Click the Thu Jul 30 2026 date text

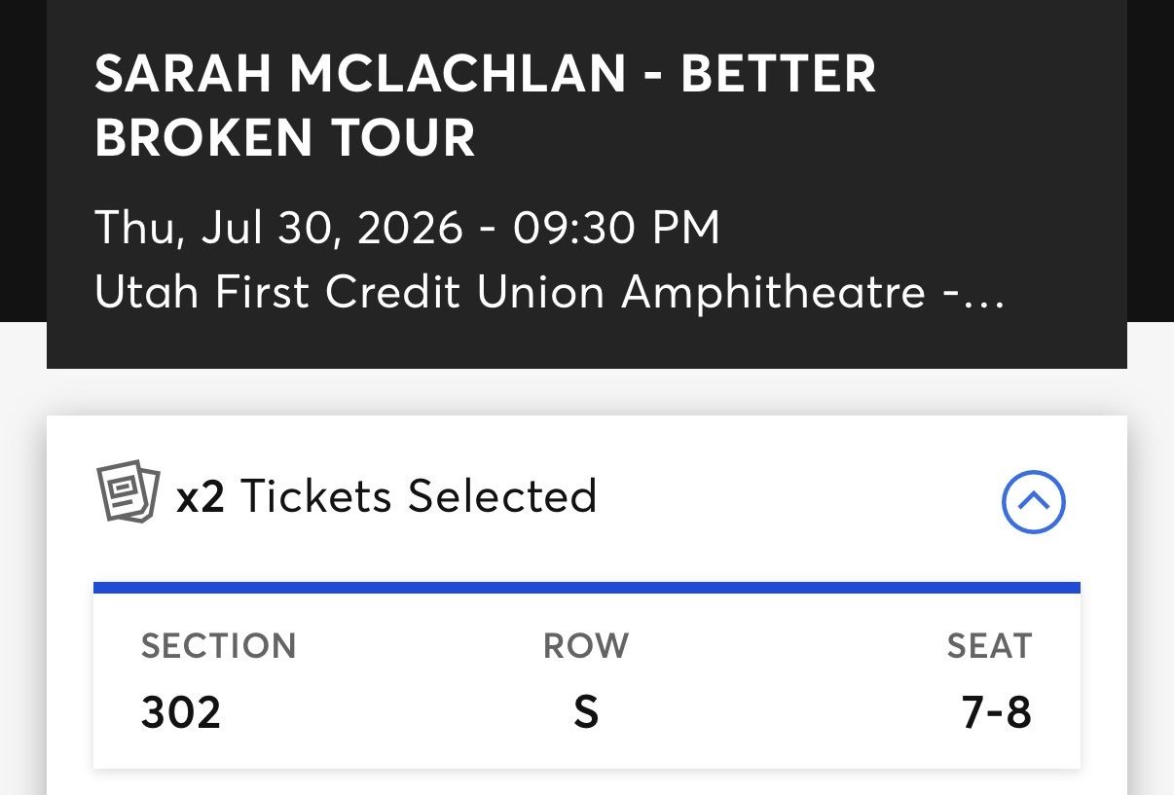tap(407, 227)
